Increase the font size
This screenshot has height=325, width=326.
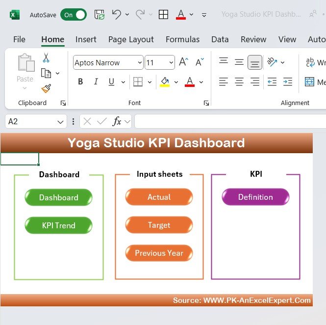click(183, 62)
